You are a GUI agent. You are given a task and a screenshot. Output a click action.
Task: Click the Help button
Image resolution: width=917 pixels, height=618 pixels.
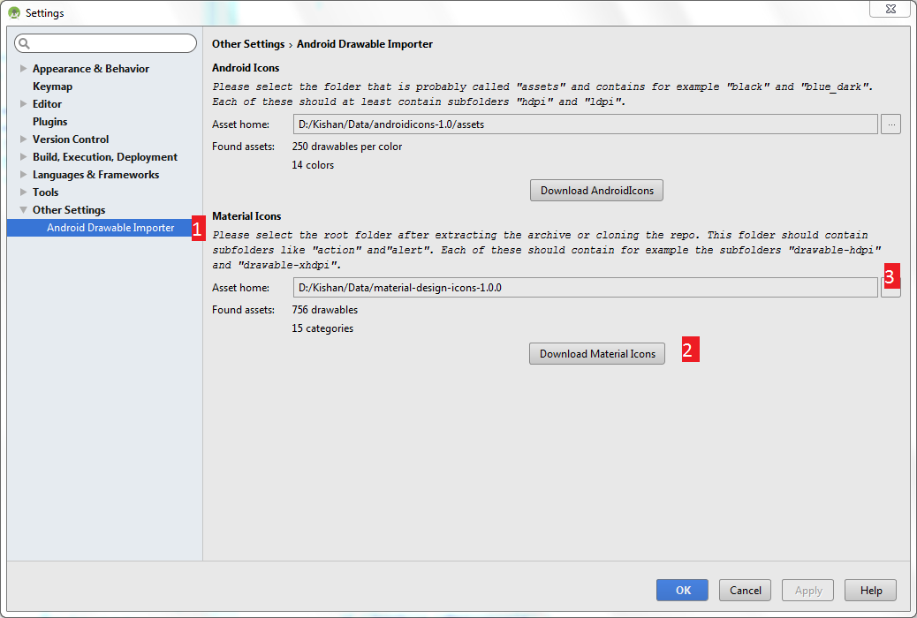(x=869, y=590)
